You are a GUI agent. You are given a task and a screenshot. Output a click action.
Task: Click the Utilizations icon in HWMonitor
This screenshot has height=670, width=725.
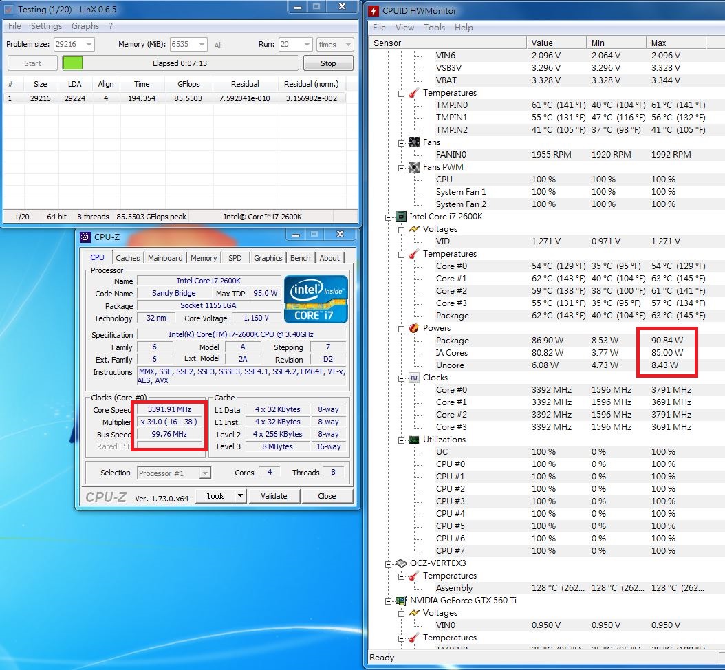(x=414, y=440)
